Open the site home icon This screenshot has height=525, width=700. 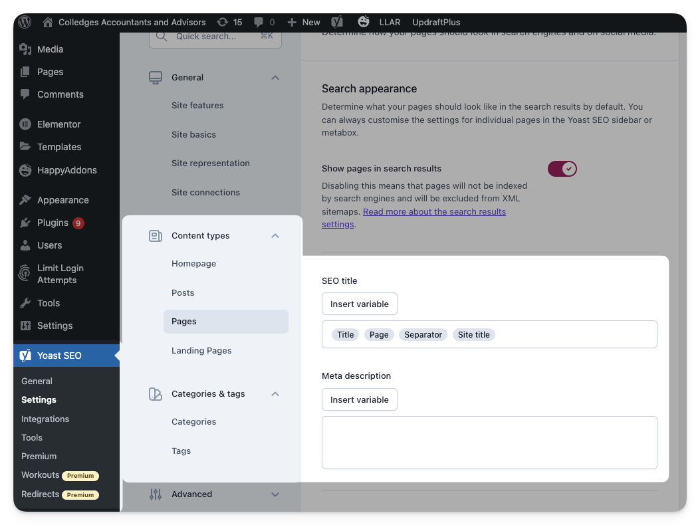47,22
